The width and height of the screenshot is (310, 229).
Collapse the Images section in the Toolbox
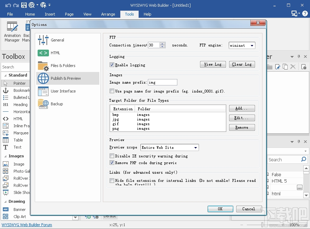[16, 156]
